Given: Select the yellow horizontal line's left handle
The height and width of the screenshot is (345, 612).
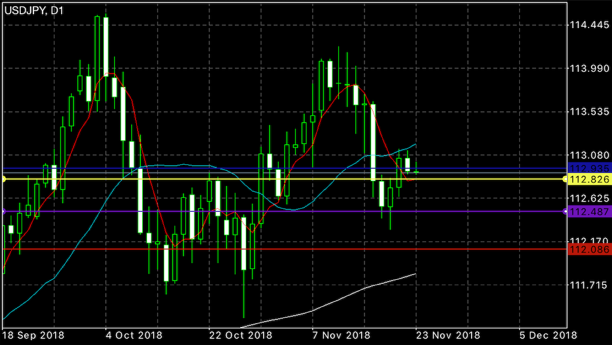Looking at the screenshot, I should 3,179.
